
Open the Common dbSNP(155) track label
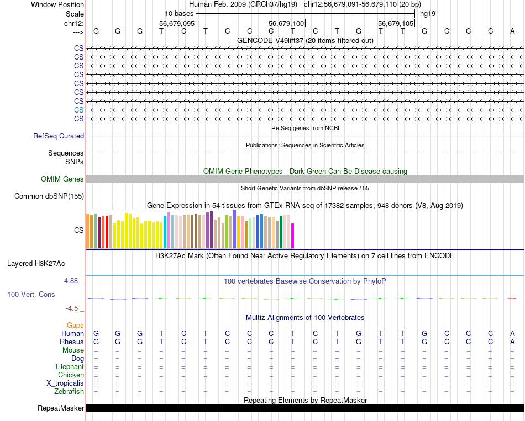click(49, 196)
